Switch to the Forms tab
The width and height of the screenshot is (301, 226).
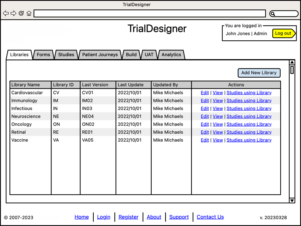(43, 55)
